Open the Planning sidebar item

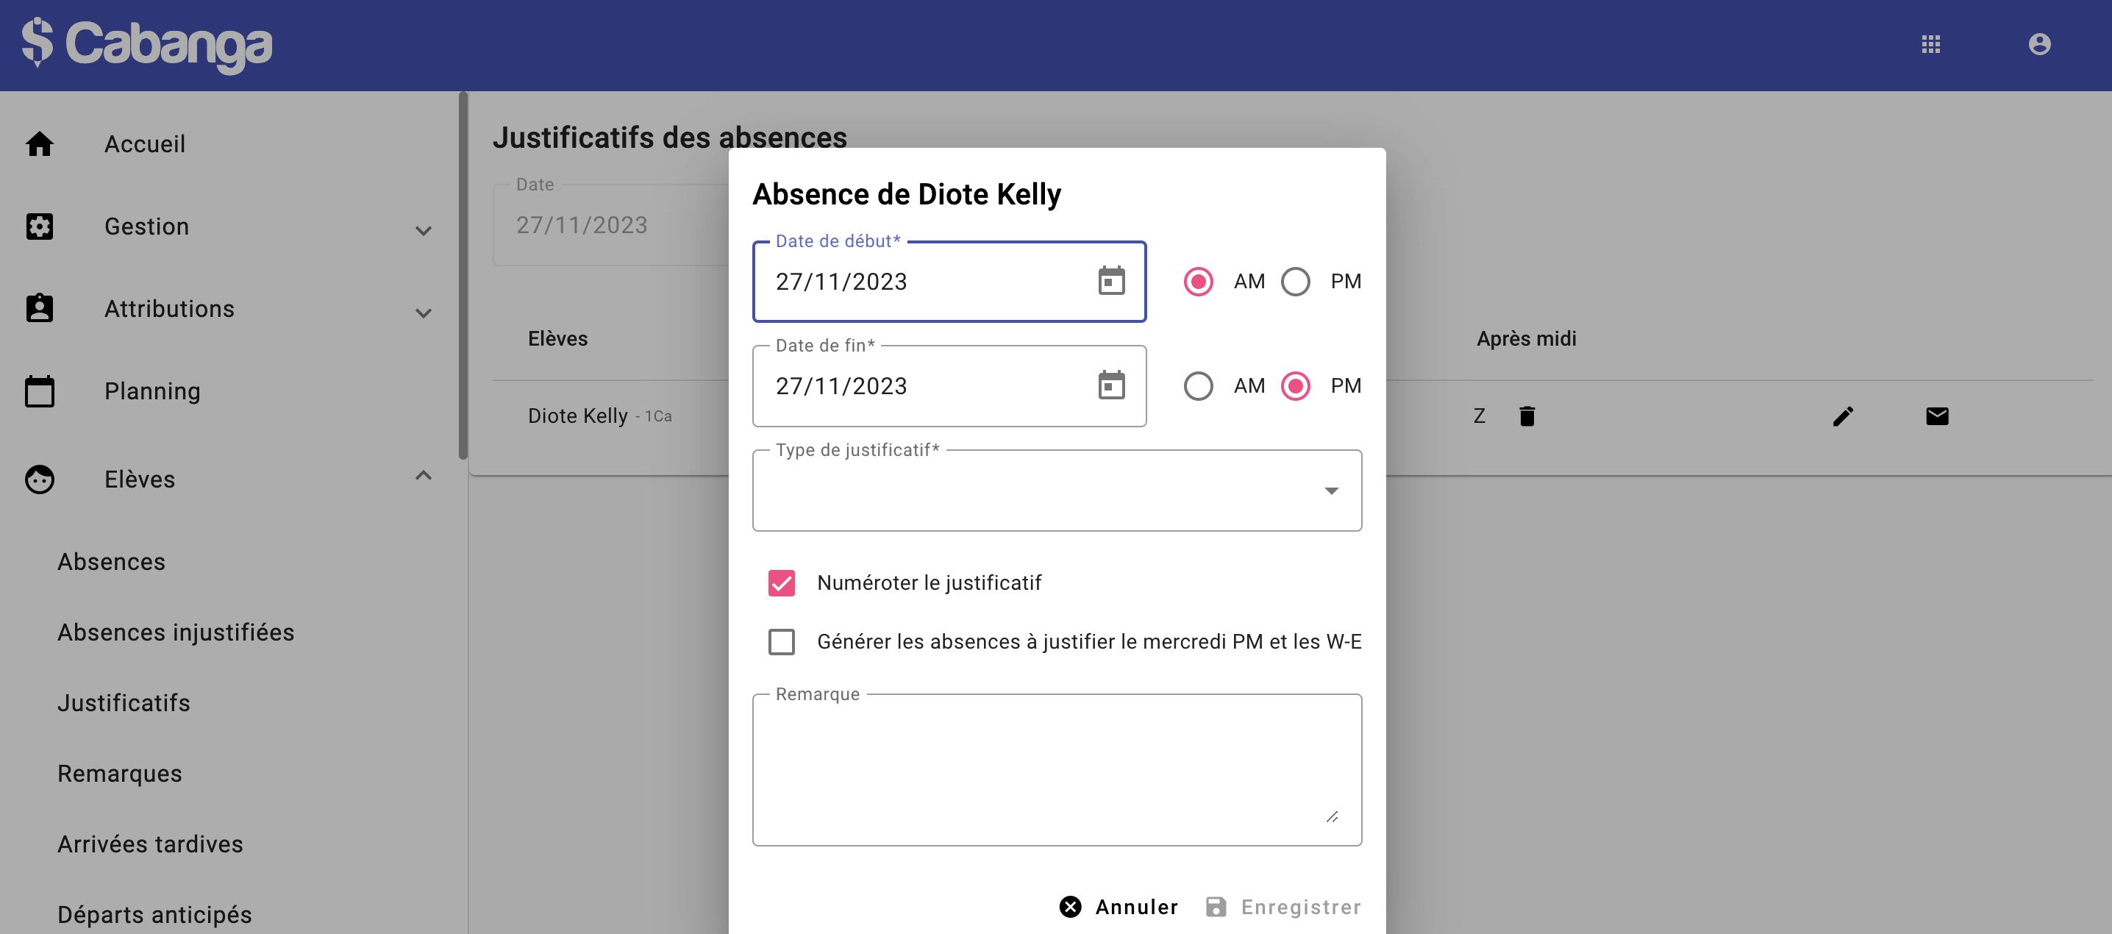(151, 391)
